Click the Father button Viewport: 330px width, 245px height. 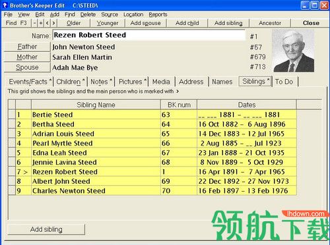point(27,47)
